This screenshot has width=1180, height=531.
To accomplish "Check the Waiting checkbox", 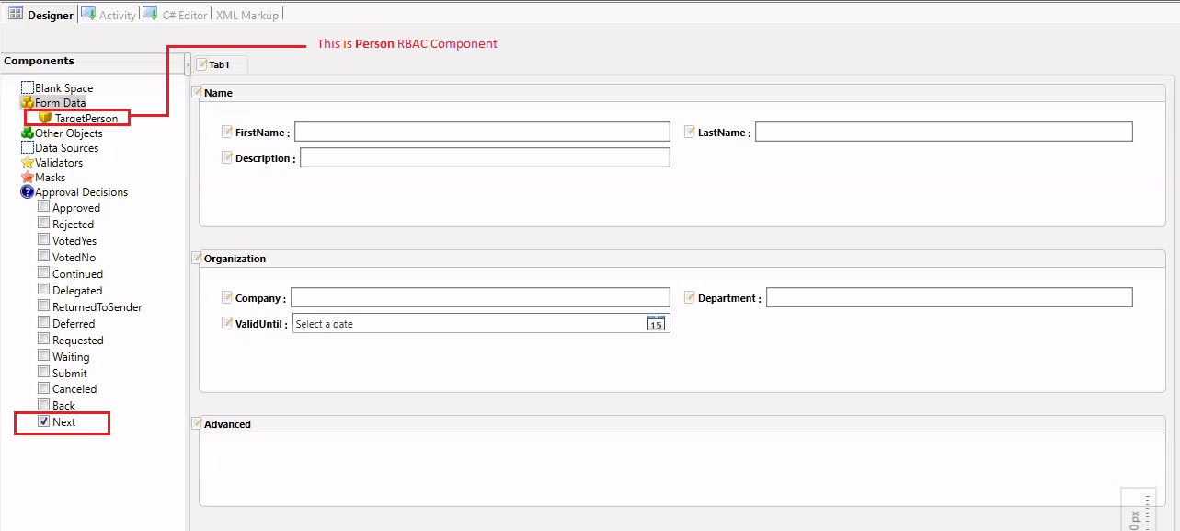I will coord(43,356).
